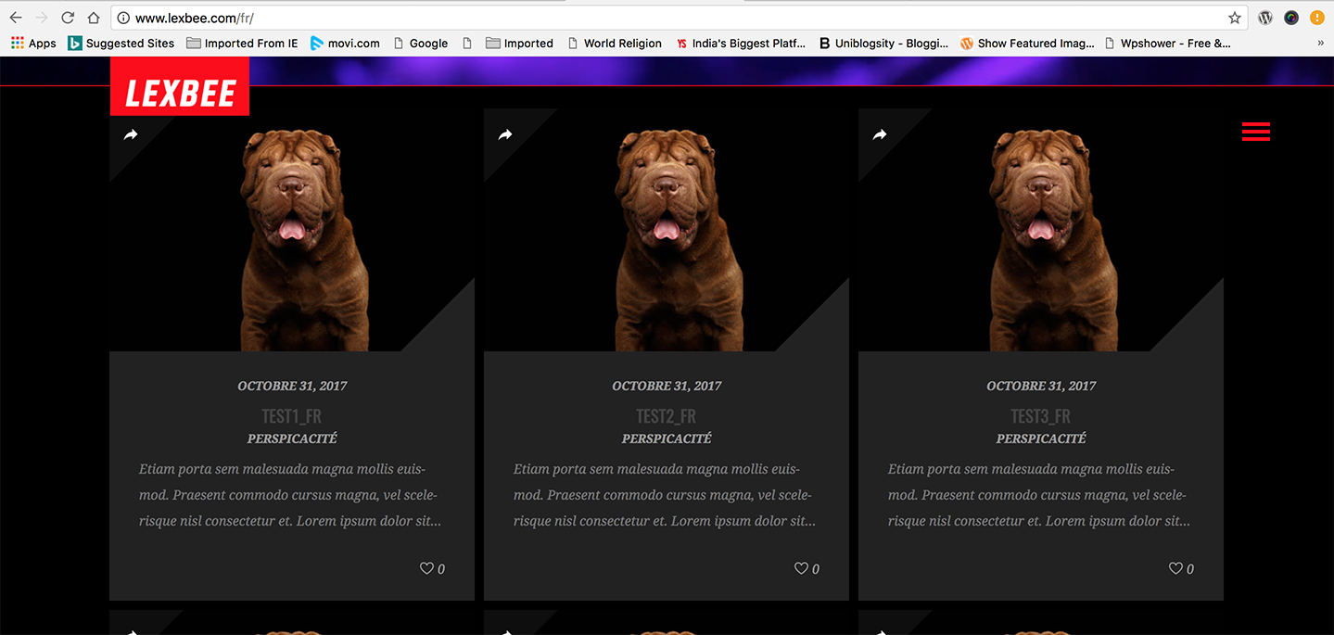
Task: Click the OCTOBRE 31, 2017 date on TEST3_FR
Action: click(1041, 386)
